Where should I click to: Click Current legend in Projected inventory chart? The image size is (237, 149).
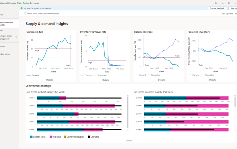[x=194, y=75]
